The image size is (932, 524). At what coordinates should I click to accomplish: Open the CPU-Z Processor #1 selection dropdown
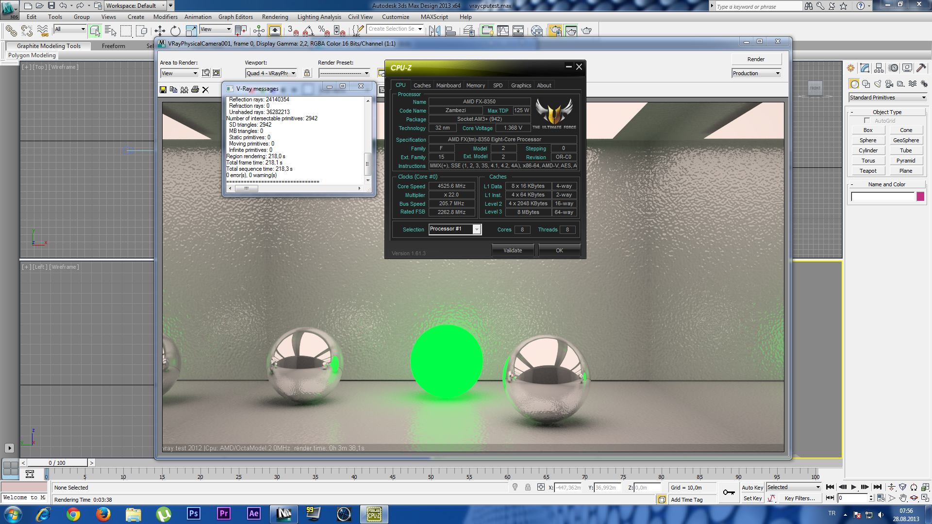click(455, 229)
